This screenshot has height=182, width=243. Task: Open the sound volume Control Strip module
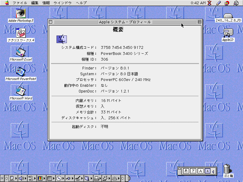point(22,178)
